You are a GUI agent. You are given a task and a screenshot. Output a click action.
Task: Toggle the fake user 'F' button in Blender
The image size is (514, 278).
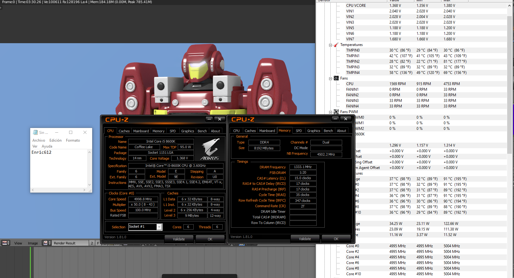(x=98, y=243)
